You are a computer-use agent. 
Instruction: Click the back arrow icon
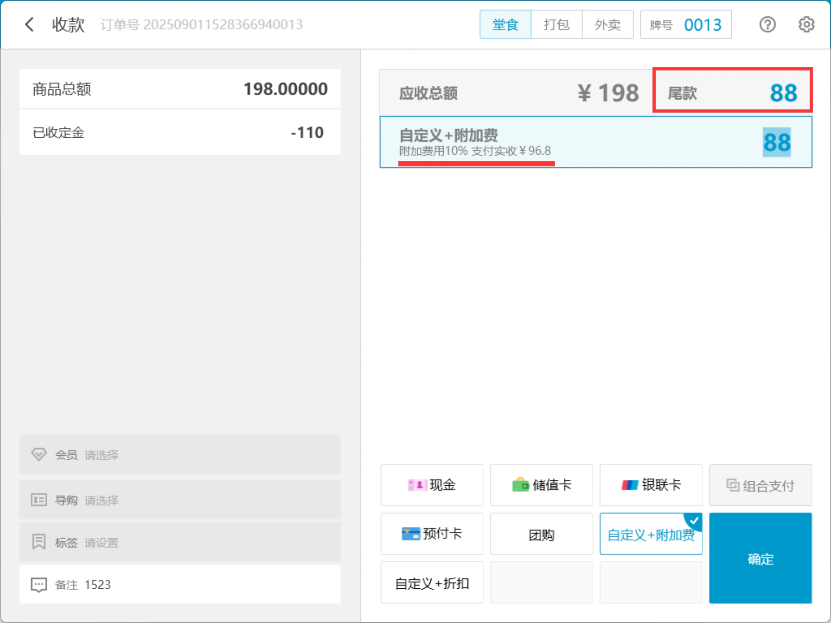tap(29, 25)
